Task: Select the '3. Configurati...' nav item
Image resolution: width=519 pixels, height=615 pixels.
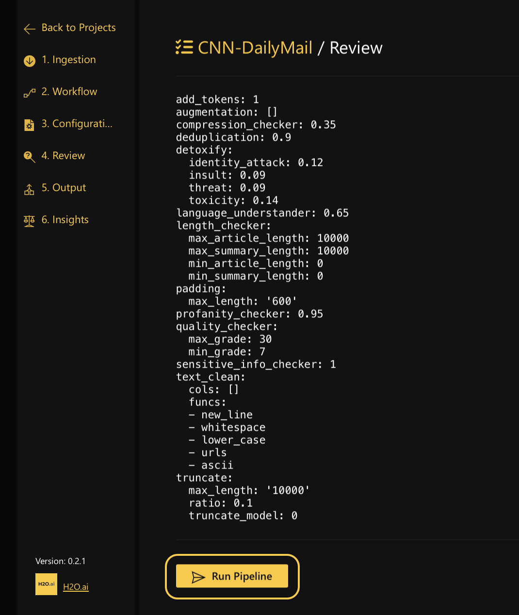Action: (x=77, y=124)
